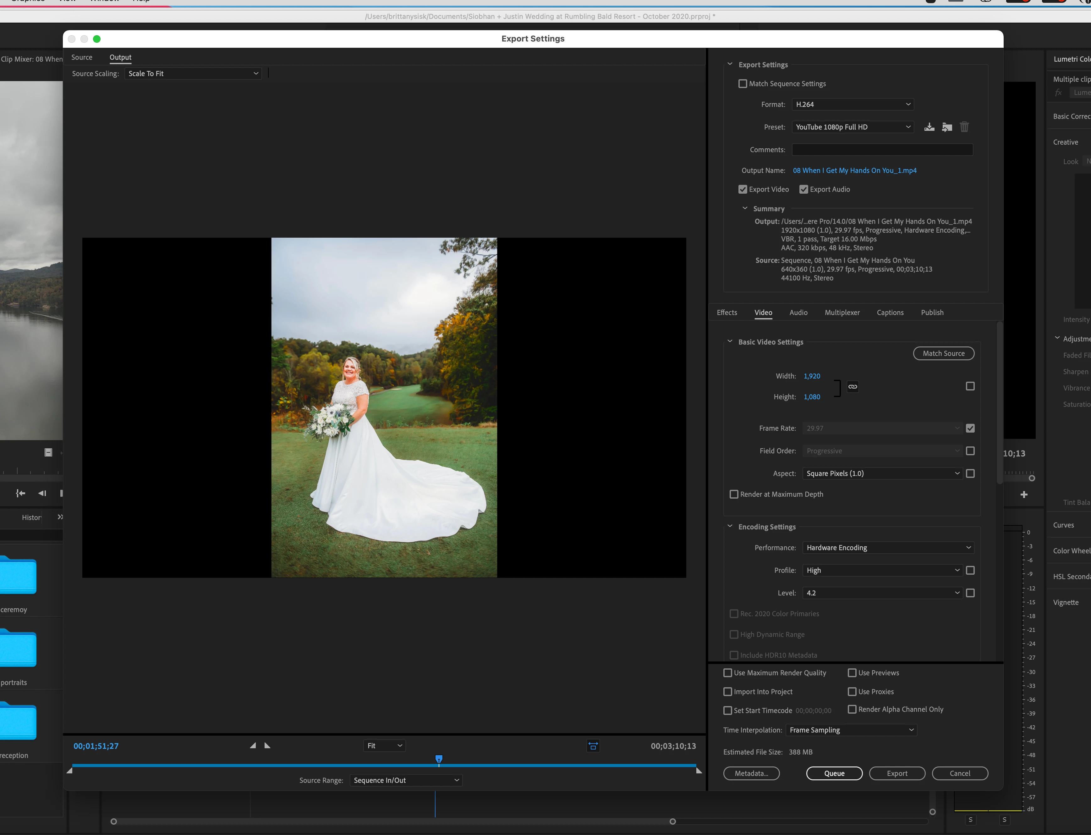Screen dimensions: 1091x835
Task: Toggle the aspect ratio correction icon
Action: pos(593,745)
